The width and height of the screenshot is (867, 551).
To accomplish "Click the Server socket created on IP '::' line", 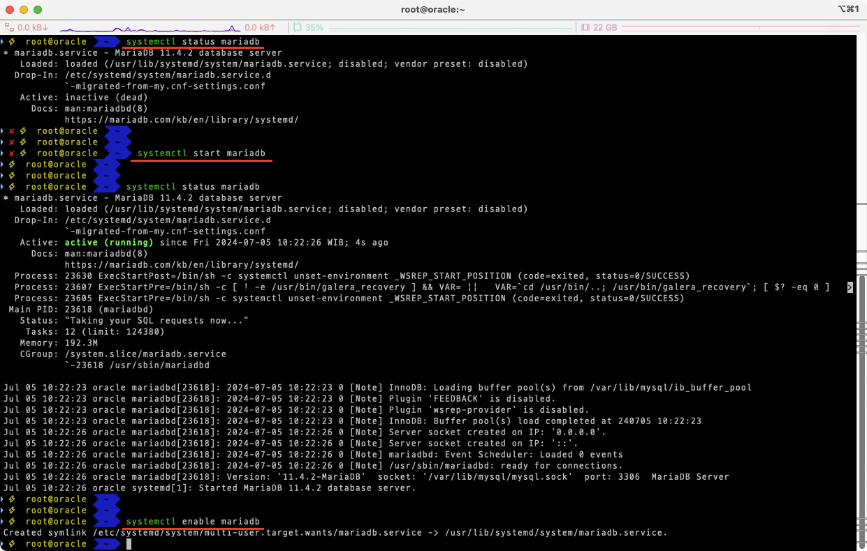I will 291,444.
